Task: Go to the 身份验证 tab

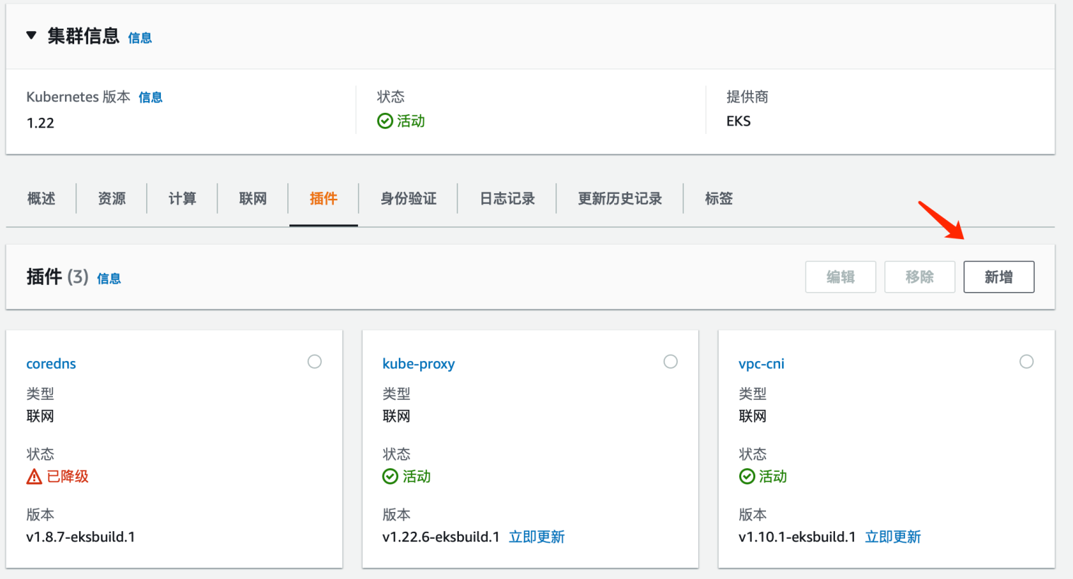Action: [x=408, y=199]
